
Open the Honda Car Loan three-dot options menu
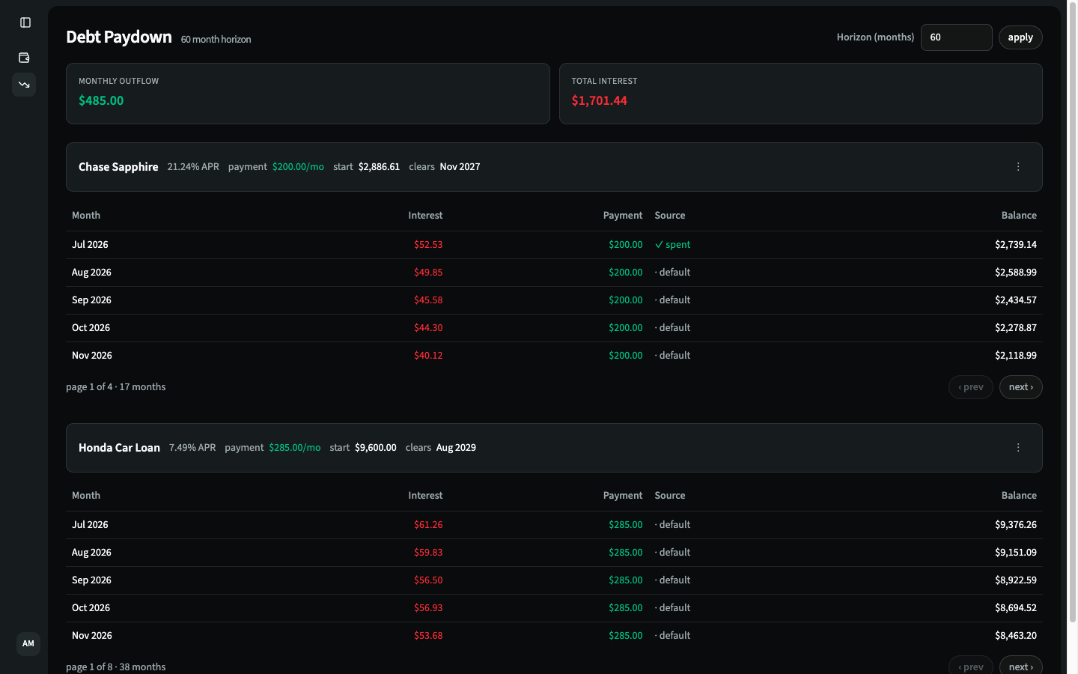[1018, 448]
